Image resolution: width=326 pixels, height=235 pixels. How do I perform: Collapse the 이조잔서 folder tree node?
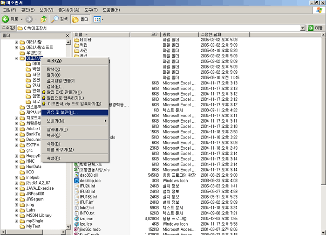tap(16, 59)
